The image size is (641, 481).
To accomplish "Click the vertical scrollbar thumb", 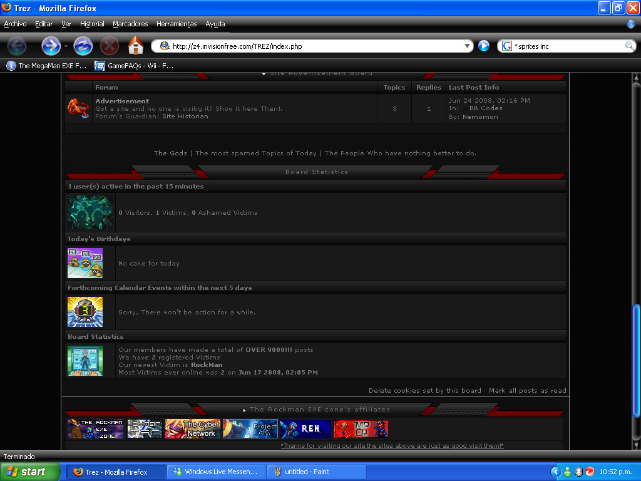I will (636, 360).
